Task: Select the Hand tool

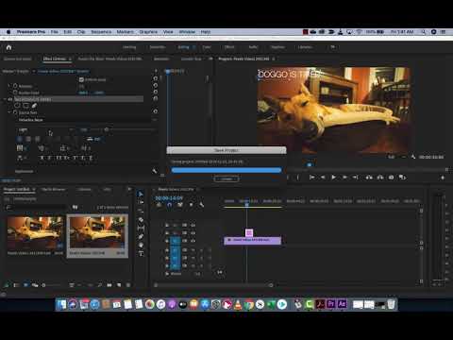Action: 141,245
